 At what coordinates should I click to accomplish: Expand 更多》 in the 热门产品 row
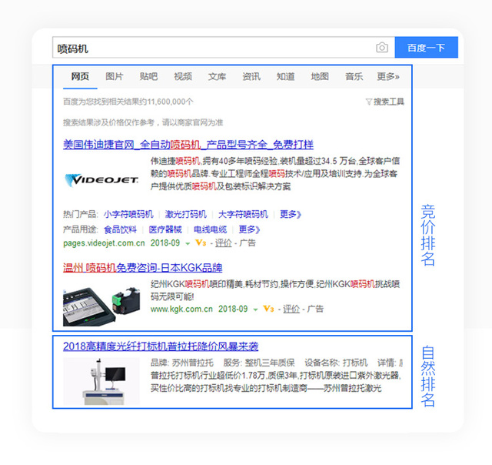[291, 214]
